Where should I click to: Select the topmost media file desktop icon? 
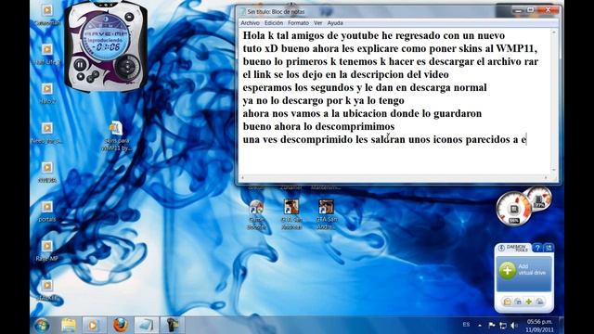click(47, 15)
